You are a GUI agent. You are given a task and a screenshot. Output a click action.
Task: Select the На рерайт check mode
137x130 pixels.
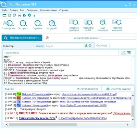point(52,25)
